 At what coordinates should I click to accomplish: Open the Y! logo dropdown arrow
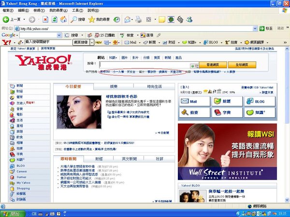[14, 42]
